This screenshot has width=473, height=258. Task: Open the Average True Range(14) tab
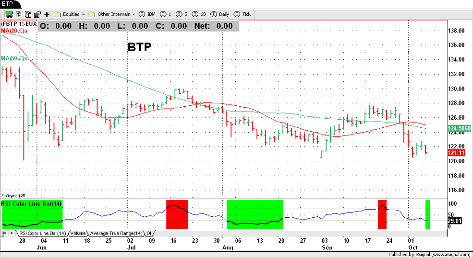pos(116,233)
